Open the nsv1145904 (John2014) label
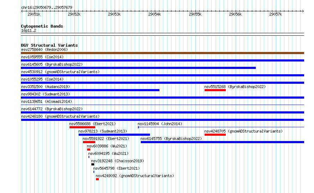Image resolution: width=314 pixels, height=193 pixels. [x=160, y=124]
